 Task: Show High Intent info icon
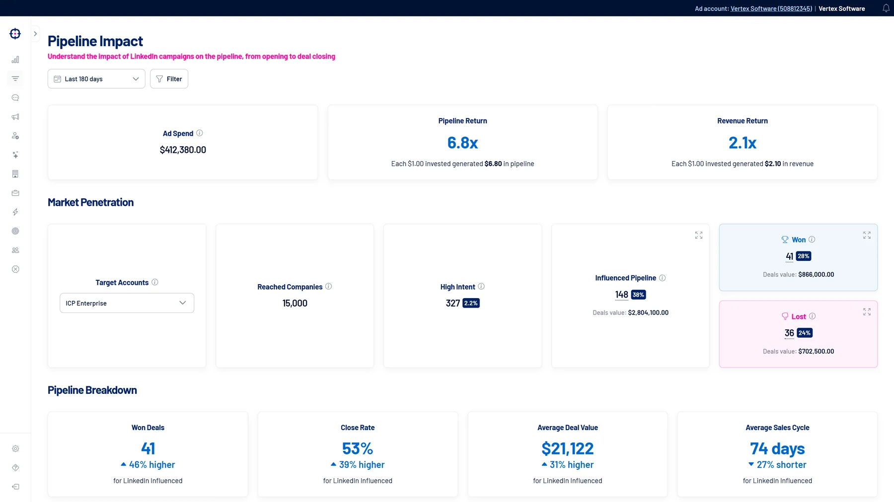pyautogui.click(x=481, y=286)
